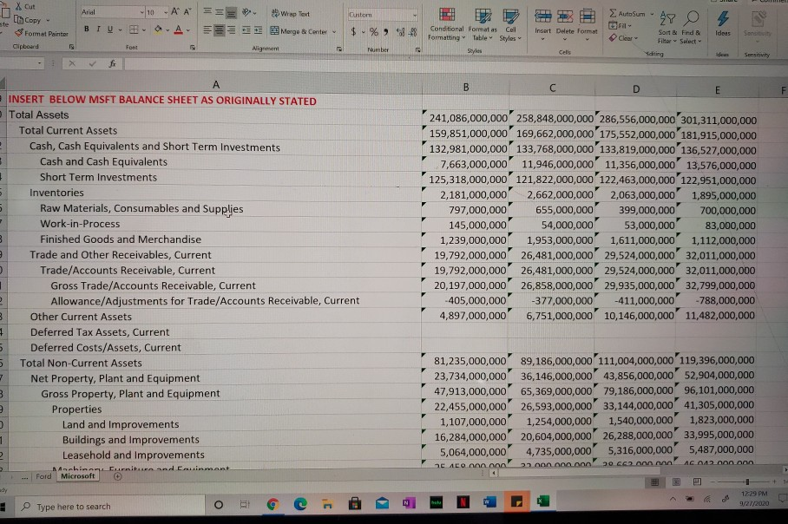Click Wrap Text
This screenshot has width=788, height=524.
click(x=291, y=14)
